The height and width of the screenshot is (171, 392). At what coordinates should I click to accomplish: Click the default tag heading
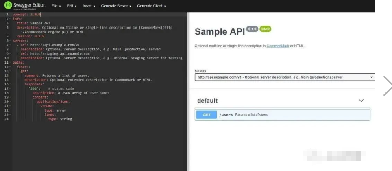[x=207, y=101]
